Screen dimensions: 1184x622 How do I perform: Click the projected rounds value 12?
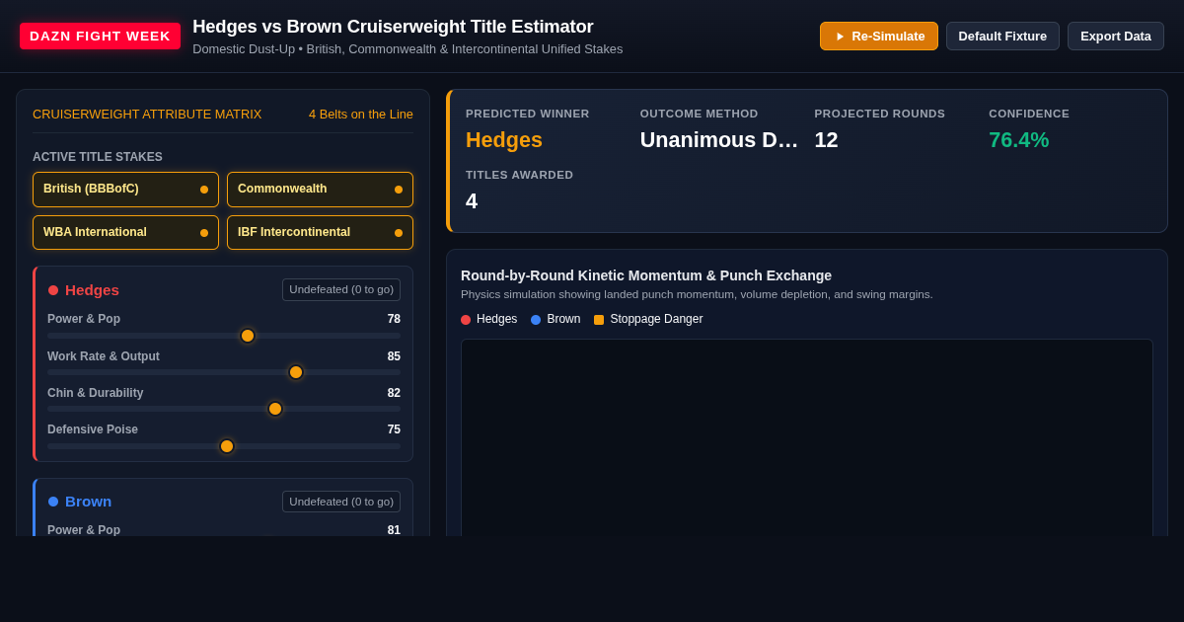[826, 140]
